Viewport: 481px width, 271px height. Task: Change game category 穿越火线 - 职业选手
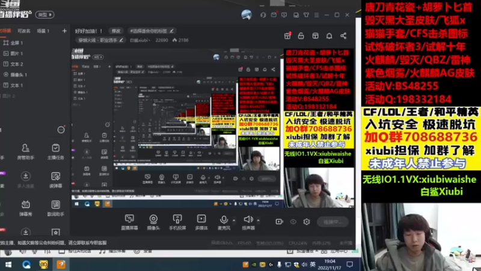100,40
